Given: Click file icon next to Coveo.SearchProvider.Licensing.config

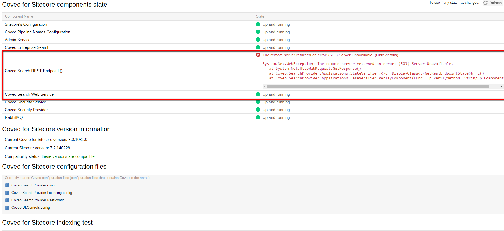Looking at the screenshot, I should (x=7, y=193).
